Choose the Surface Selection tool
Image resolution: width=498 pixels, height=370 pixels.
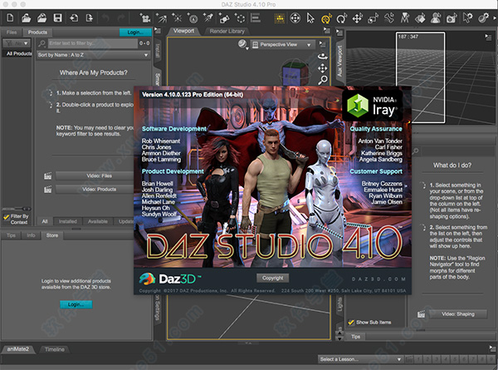pyautogui.click(x=420, y=18)
